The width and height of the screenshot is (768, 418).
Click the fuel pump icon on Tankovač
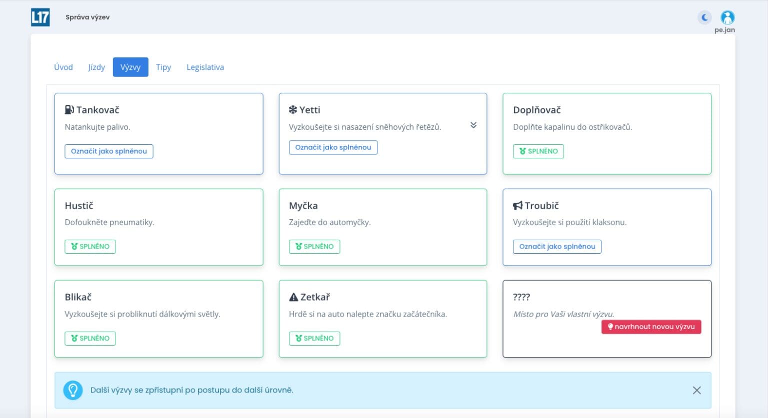coord(69,110)
